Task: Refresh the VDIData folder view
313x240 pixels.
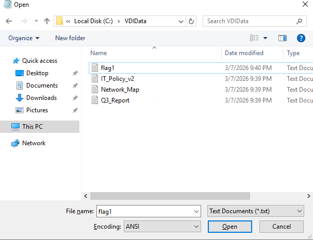Action: tap(191, 21)
